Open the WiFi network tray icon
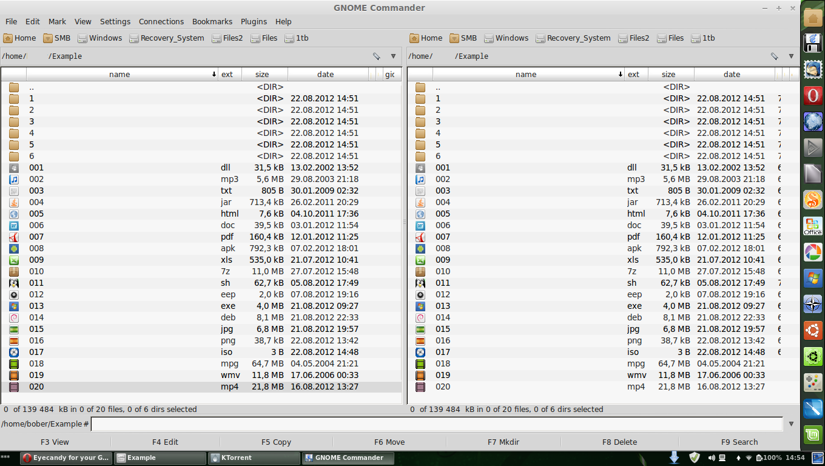The image size is (825, 466). pyautogui.click(x=749, y=458)
